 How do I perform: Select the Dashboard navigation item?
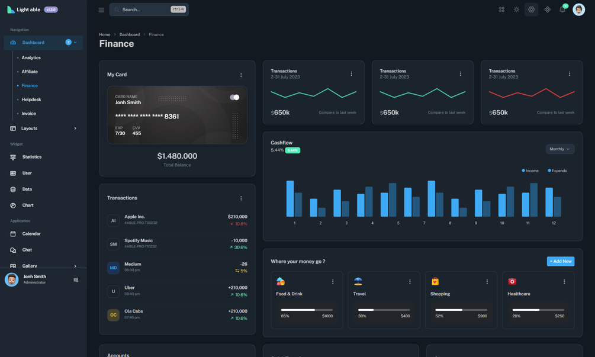click(x=43, y=43)
